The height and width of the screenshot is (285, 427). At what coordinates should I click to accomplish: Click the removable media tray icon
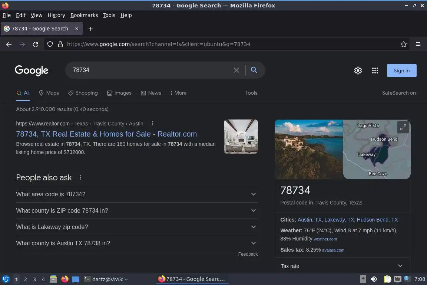pyautogui.click(x=363, y=279)
